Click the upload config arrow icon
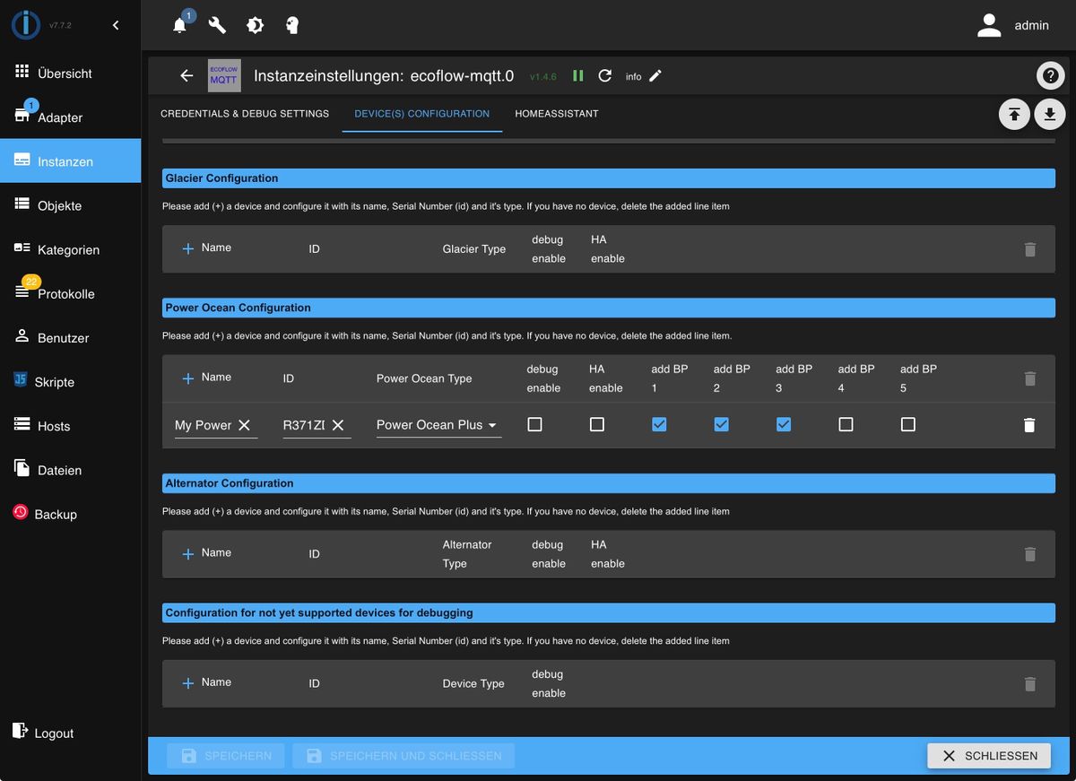This screenshot has width=1076, height=781. click(x=1014, y=115)
